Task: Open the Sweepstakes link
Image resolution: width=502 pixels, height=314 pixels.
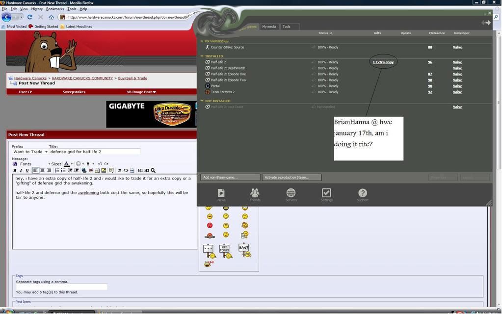Action: [x=74, y=92]
